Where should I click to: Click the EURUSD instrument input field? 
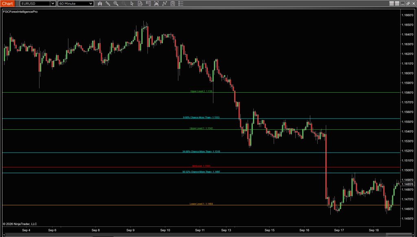(35, 3)
